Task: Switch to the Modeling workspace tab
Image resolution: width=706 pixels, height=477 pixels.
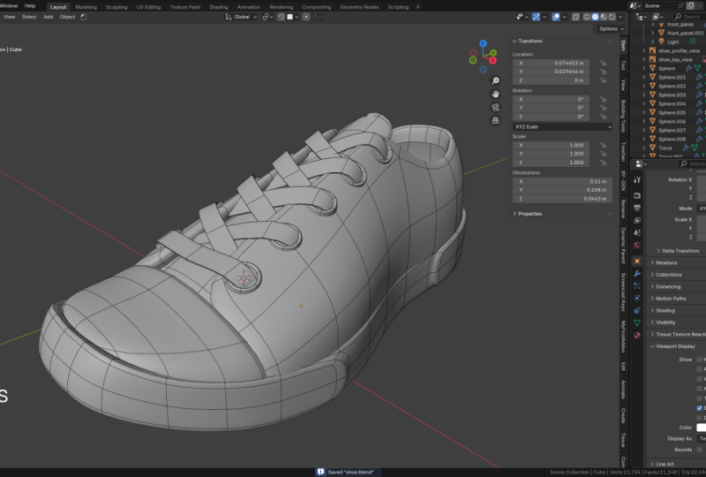Action: point(86,7)
